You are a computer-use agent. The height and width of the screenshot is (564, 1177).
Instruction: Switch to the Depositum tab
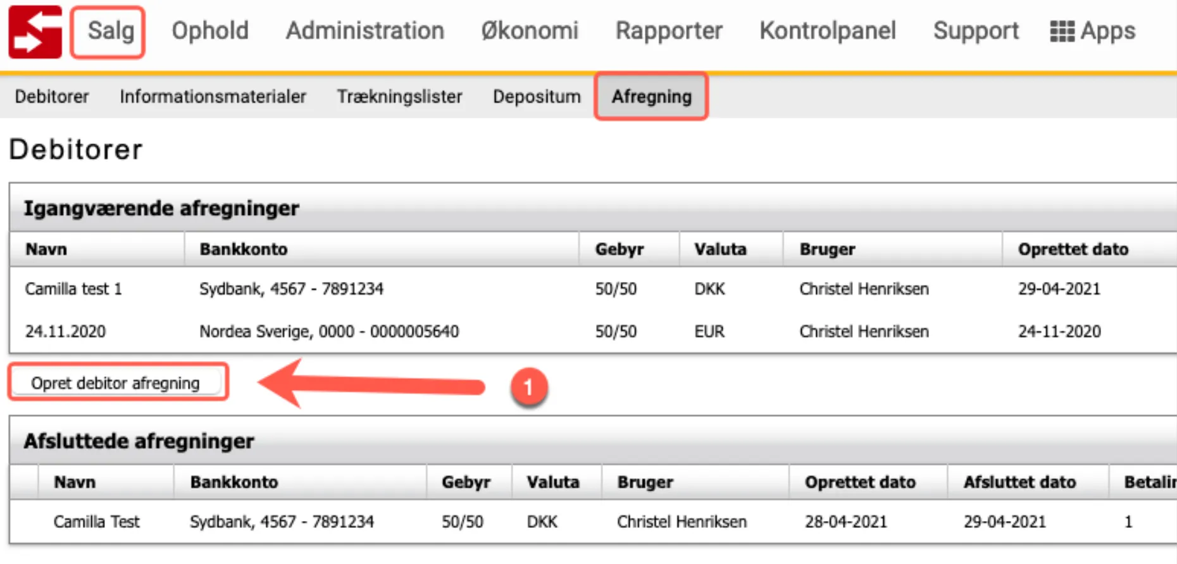(x=537, y=96)
